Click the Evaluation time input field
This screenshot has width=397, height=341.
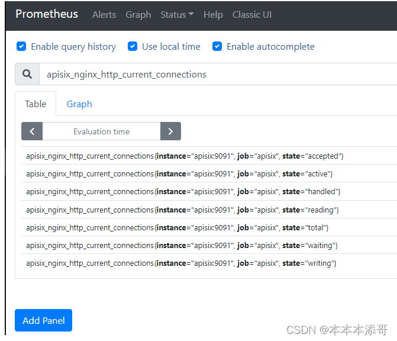[x=101, y=131]
